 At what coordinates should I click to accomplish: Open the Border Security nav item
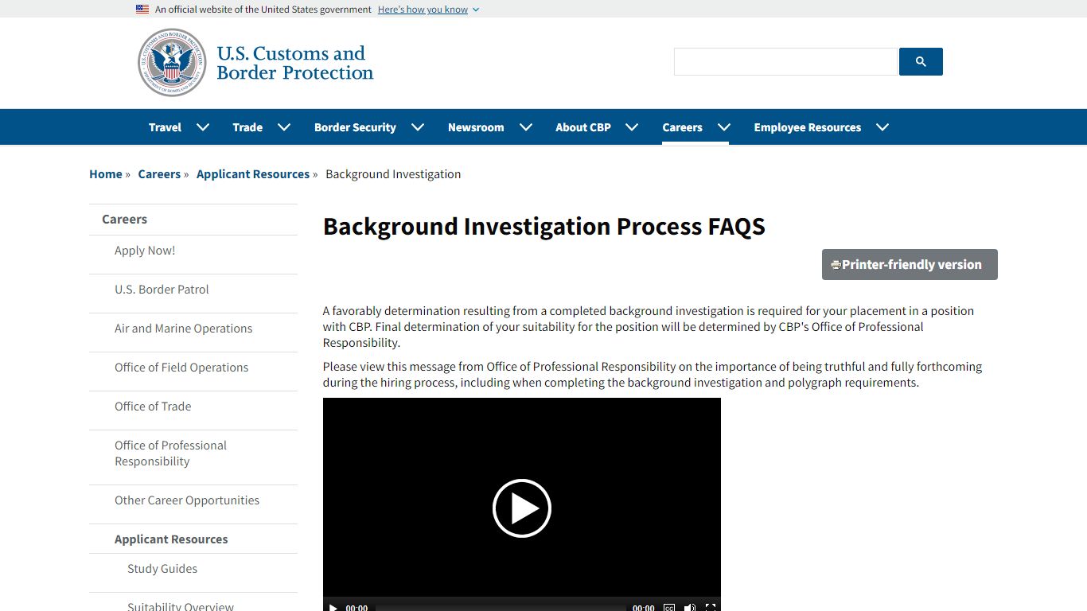[355, 127]
